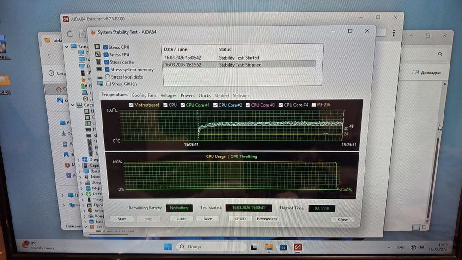Click the local disks drive icon
This screenshot has height=260, width=462.
[100, 77]
